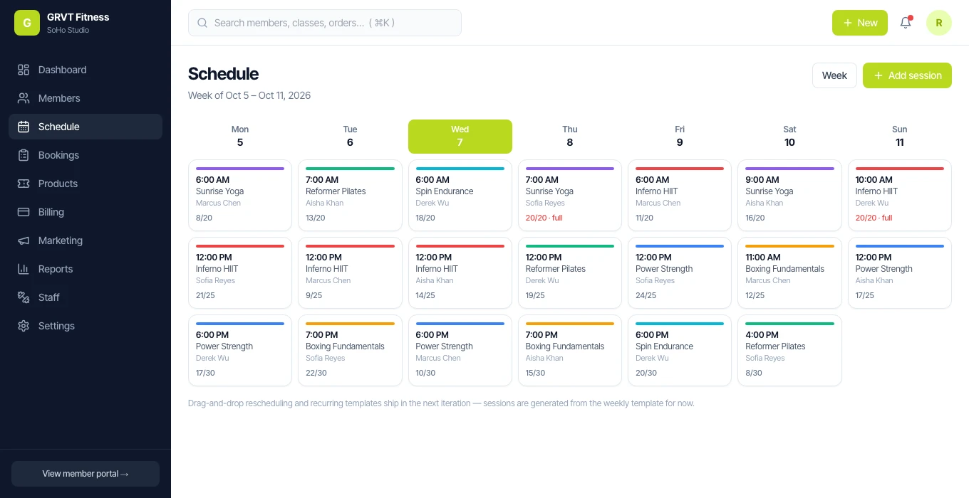Open Thursday 12:00 PM Reformer Pilates session
Viewport: 969px width, 498px height.
pos(570,273)
